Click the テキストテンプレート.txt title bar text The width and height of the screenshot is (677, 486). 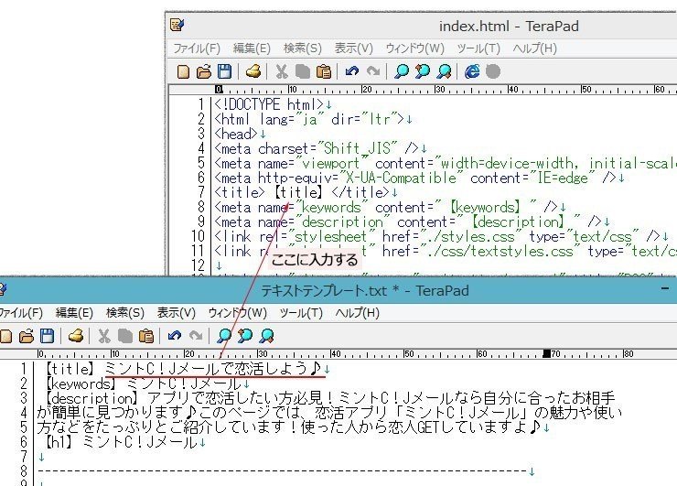coord(365,291)
